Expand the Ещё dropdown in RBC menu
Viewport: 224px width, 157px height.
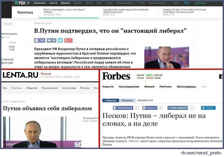(176, 3)
